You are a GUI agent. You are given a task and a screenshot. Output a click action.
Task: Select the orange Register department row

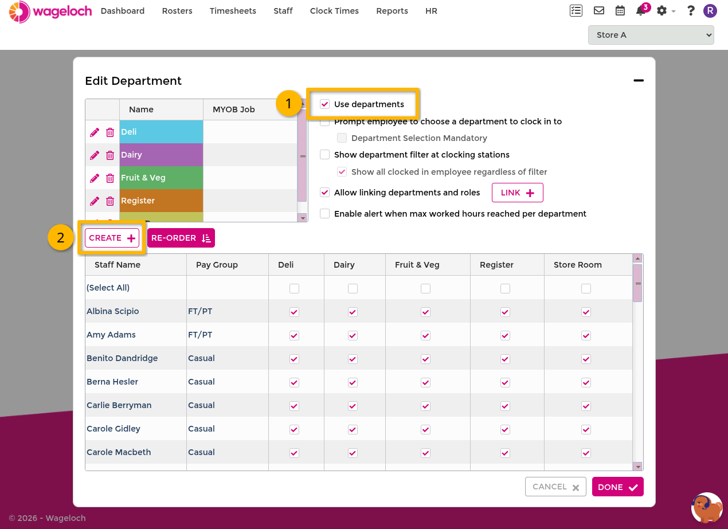161,201
